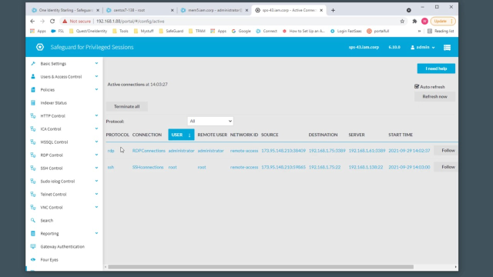
Task: Expand the VNC Control chevron
Action: [96, 207]
